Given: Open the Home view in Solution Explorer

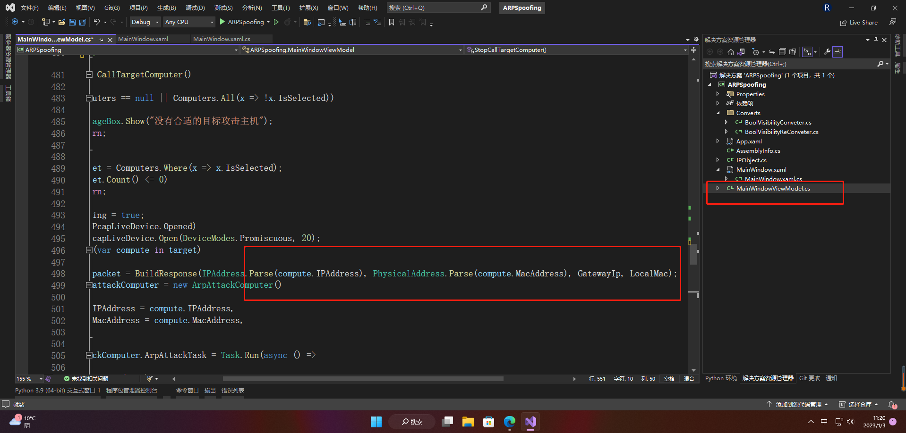Looking at the screenshot, I should 731,52.
